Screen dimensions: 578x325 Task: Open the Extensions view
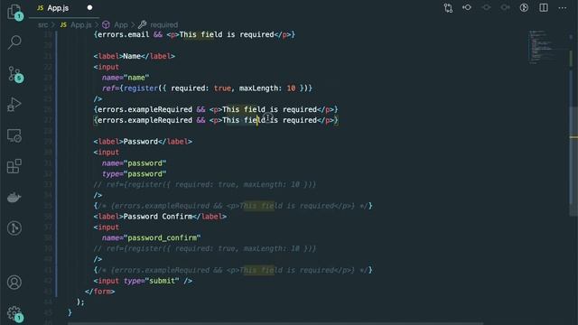pyautogui.click(x=14, y=166)
